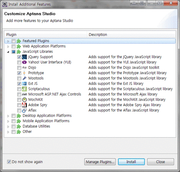180x172 pixels.
Task: Click the Aflax link icon
Action: click(24, 110)
